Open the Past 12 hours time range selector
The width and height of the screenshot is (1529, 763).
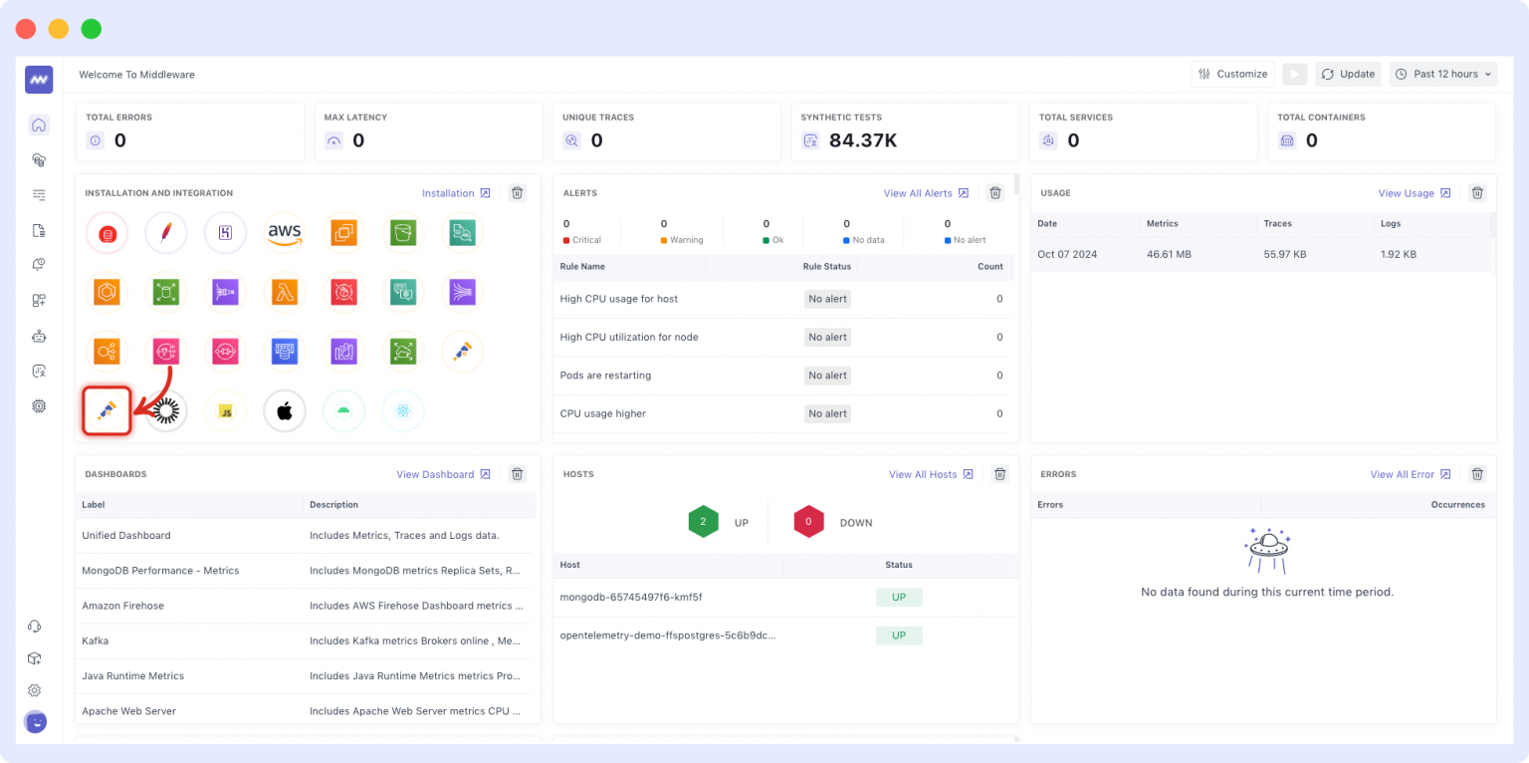click(1442, 74)
